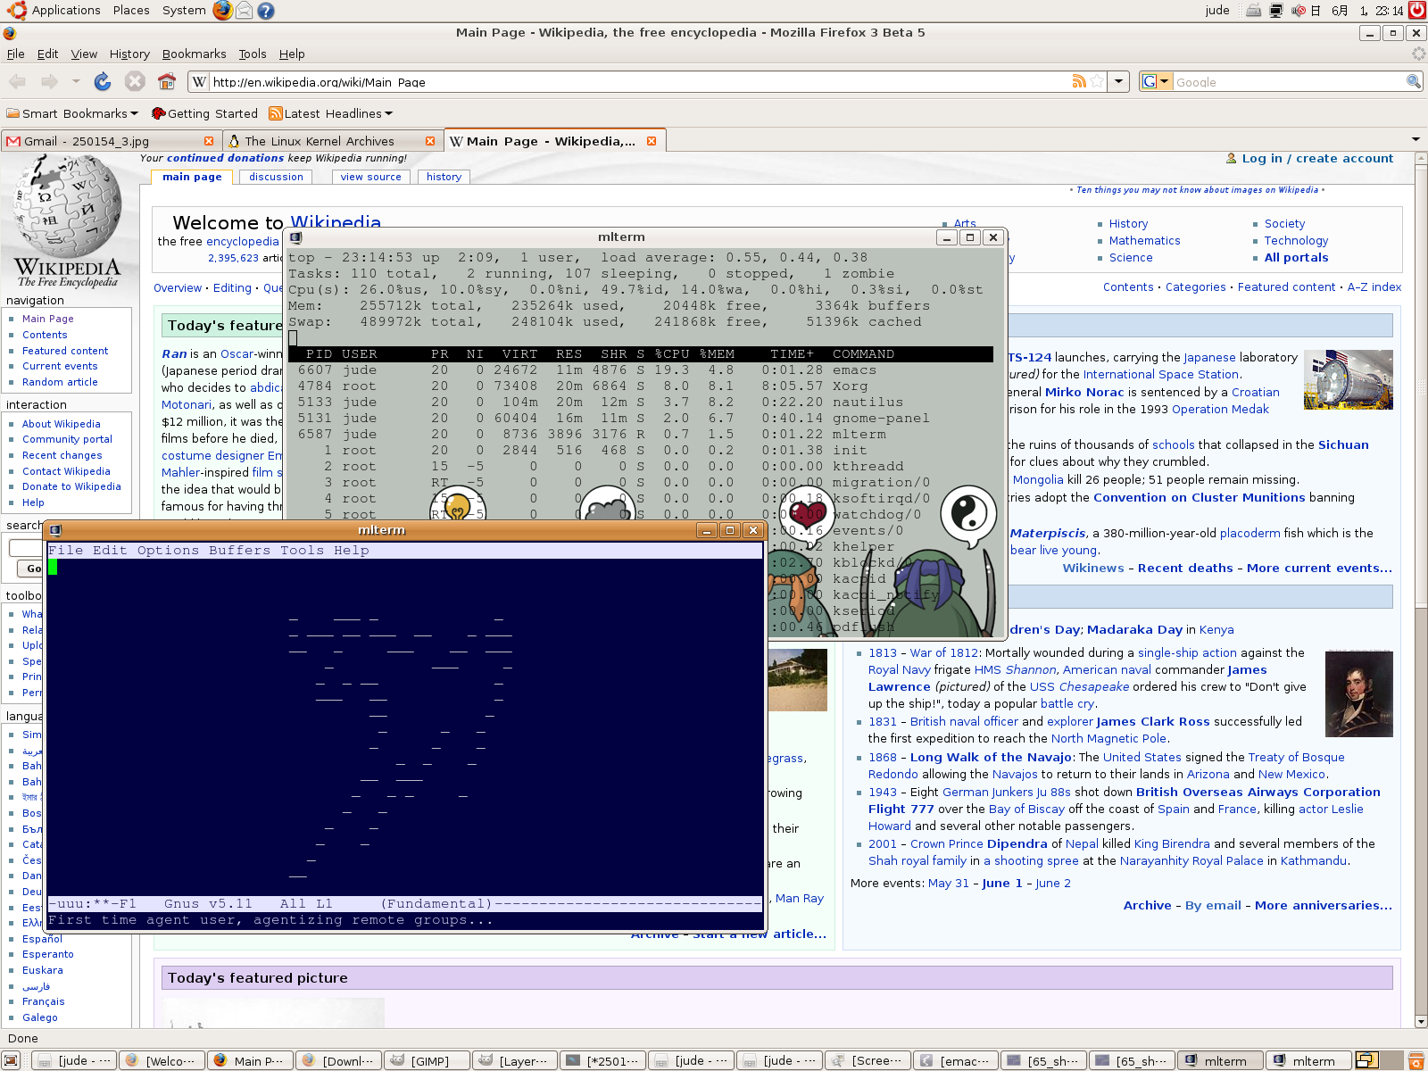Screen dimensions: 1428x1071
Task: Switch to The Linux Kernel Archives tab
Action: pos(330,141)
